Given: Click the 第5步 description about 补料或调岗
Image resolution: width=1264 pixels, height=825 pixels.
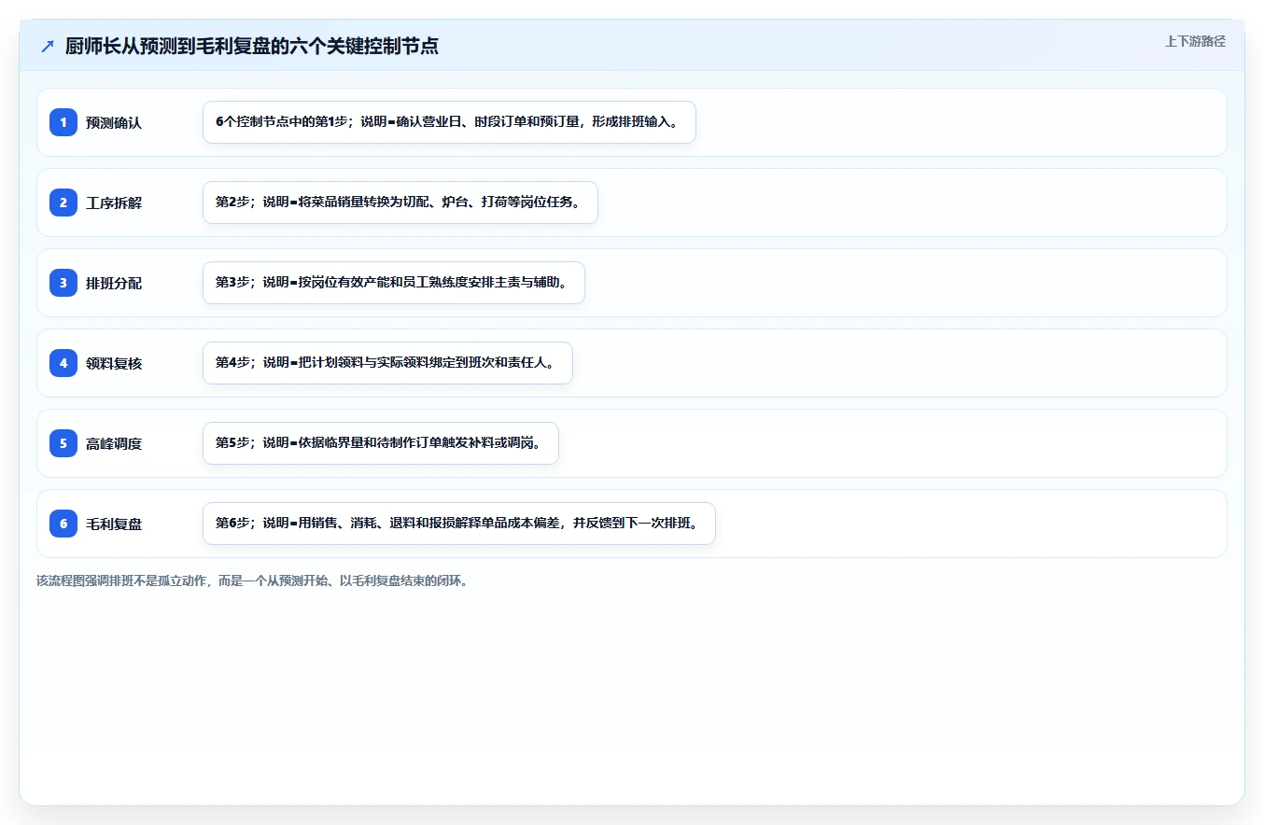Looking at the screenshot, I should 380,443.
